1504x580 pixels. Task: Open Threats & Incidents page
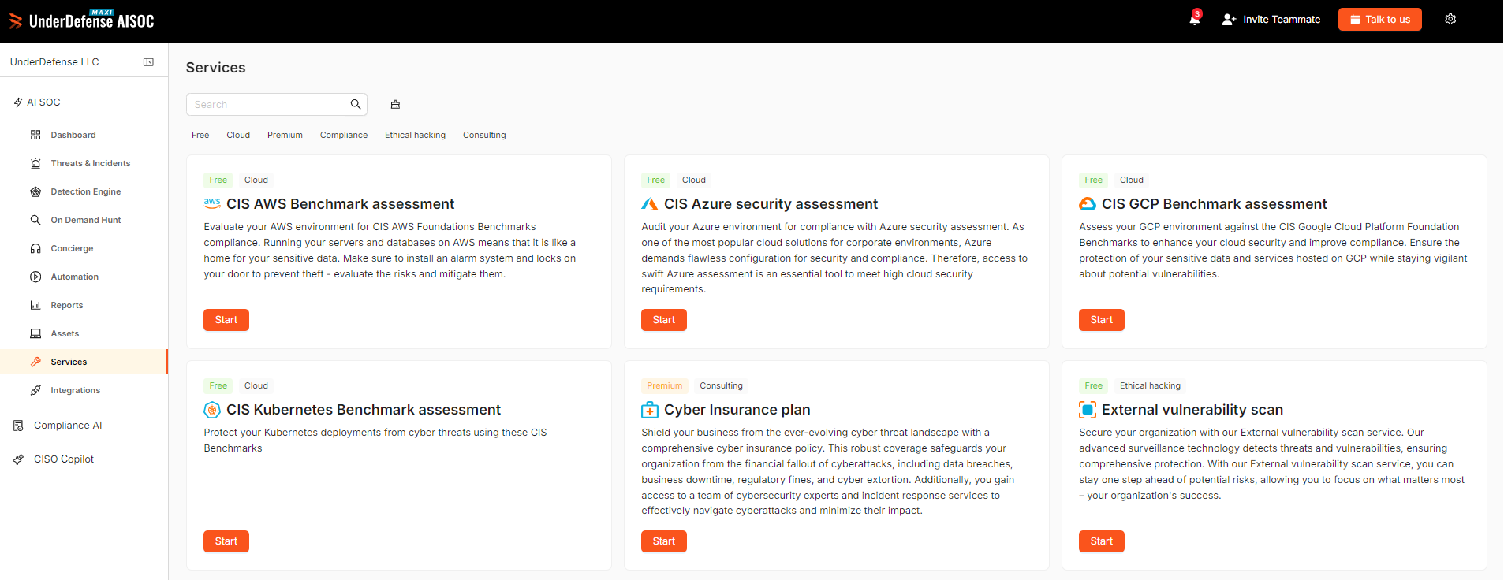pyautogui.click(x=91, y=163)
